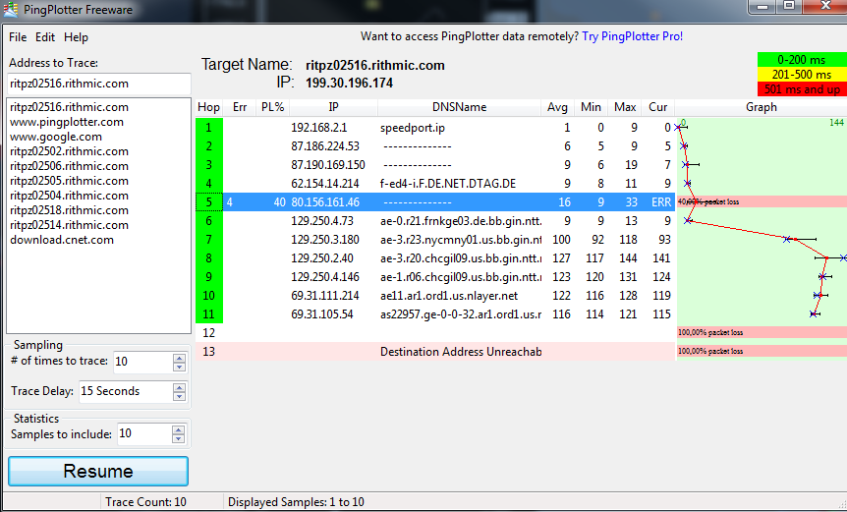
Task: Select ritpz02505.rithmic.com in the address list
Action: tap(69, 181)
